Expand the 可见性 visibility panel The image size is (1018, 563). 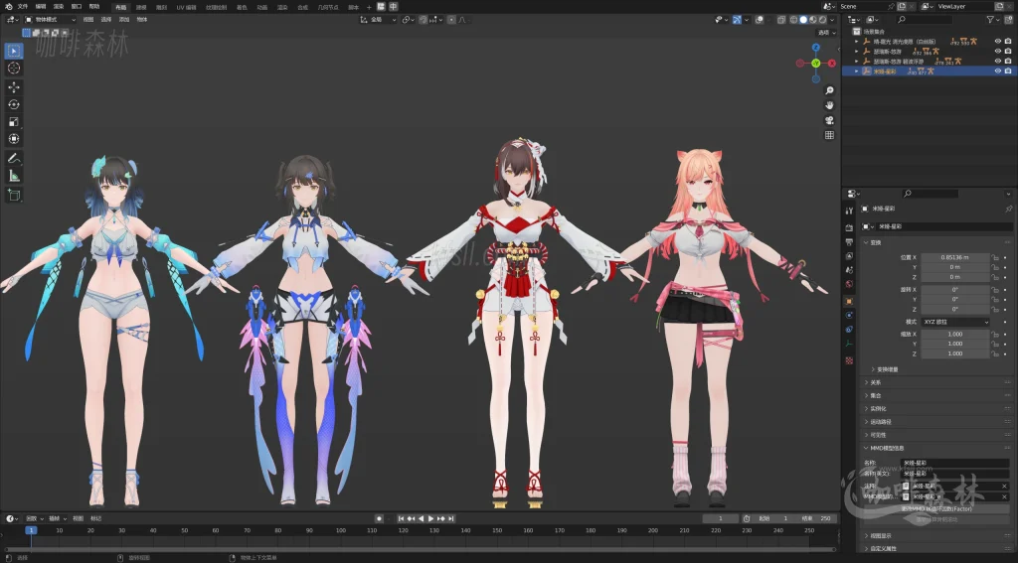877,435
